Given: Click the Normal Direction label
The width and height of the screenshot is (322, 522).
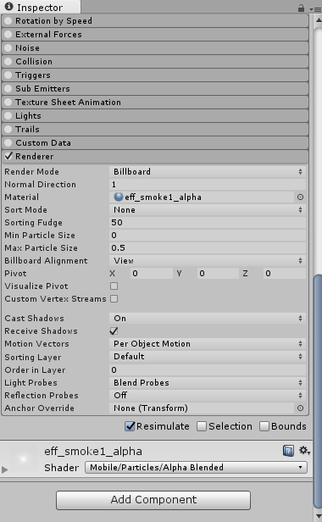Looking at the screenshot, I should (40, 185).
